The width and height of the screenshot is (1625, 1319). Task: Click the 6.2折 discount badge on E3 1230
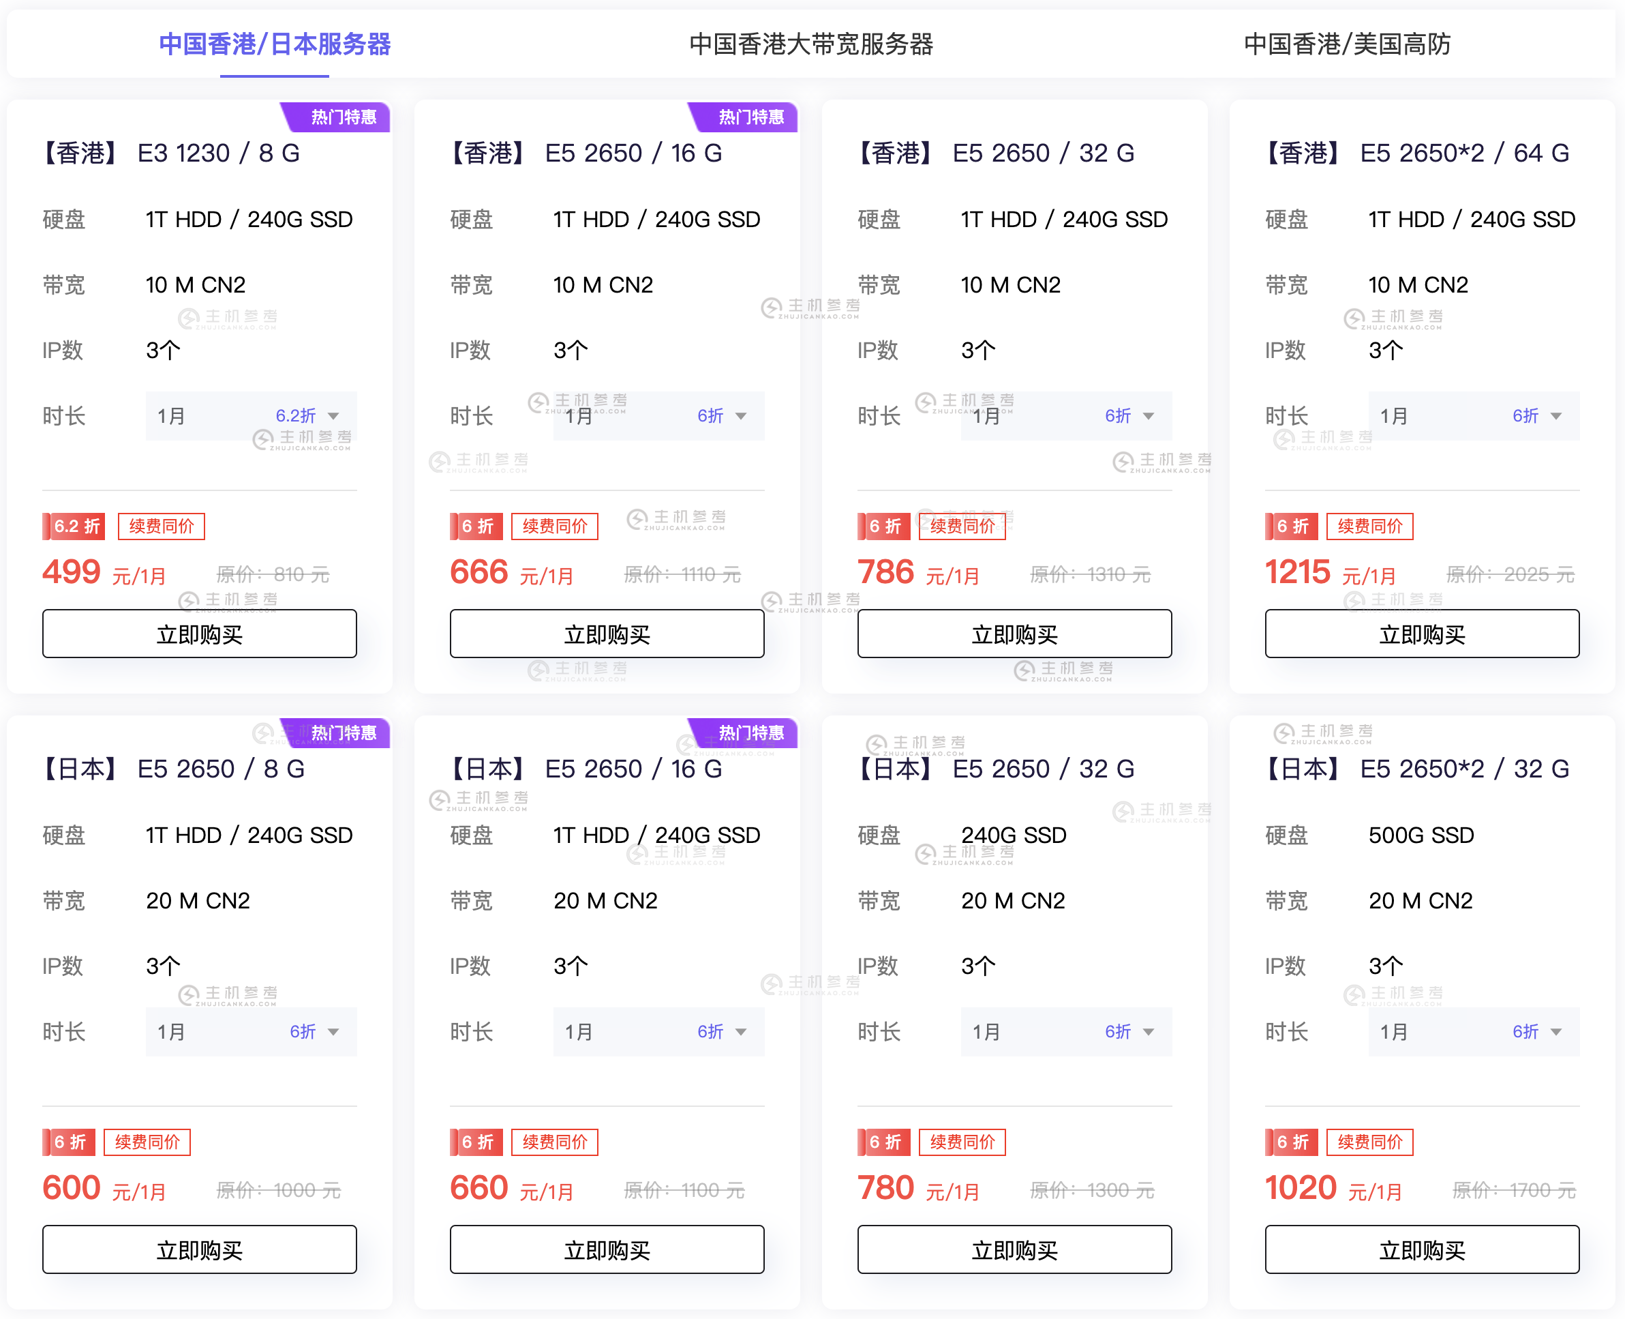pyautogui.click(x=73, y=526)
